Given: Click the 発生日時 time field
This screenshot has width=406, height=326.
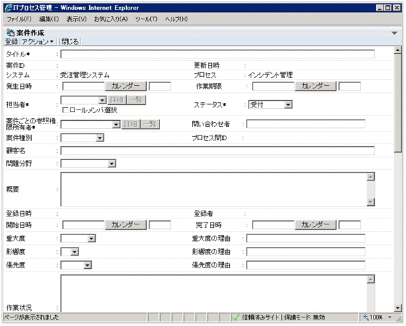Looking at the screenshot, I should pyautogui.click(x=159, y=86).
